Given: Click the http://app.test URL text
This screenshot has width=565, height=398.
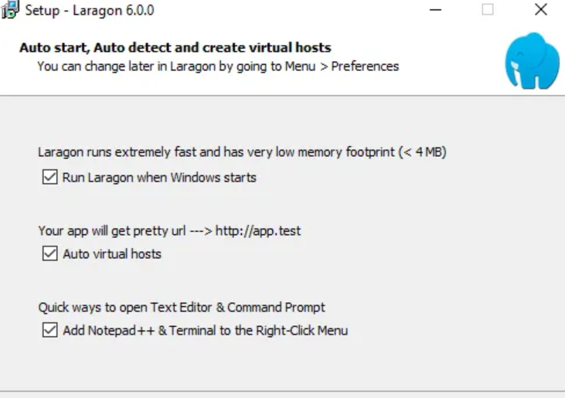Looking at the screenshot, I should tap(258, 230).
